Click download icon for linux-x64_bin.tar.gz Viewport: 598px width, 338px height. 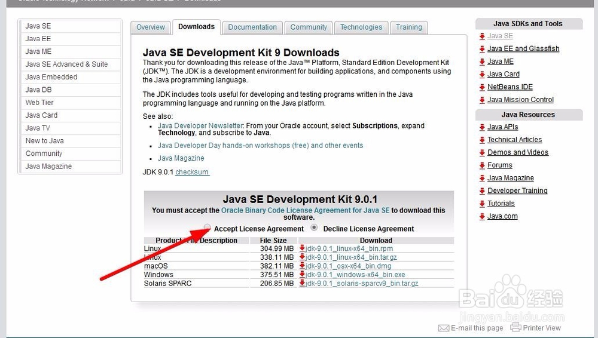(x=302, y=257)
